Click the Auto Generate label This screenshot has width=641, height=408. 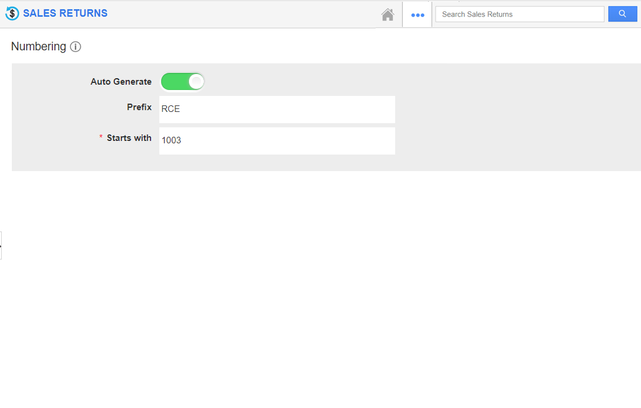click(121, 82)
